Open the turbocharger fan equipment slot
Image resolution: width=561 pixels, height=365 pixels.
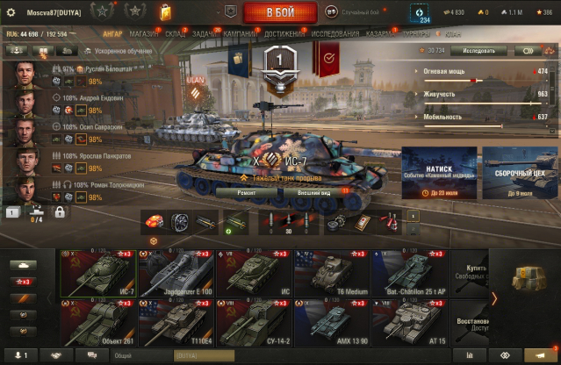pyautogui.click(x=180, y=222)
